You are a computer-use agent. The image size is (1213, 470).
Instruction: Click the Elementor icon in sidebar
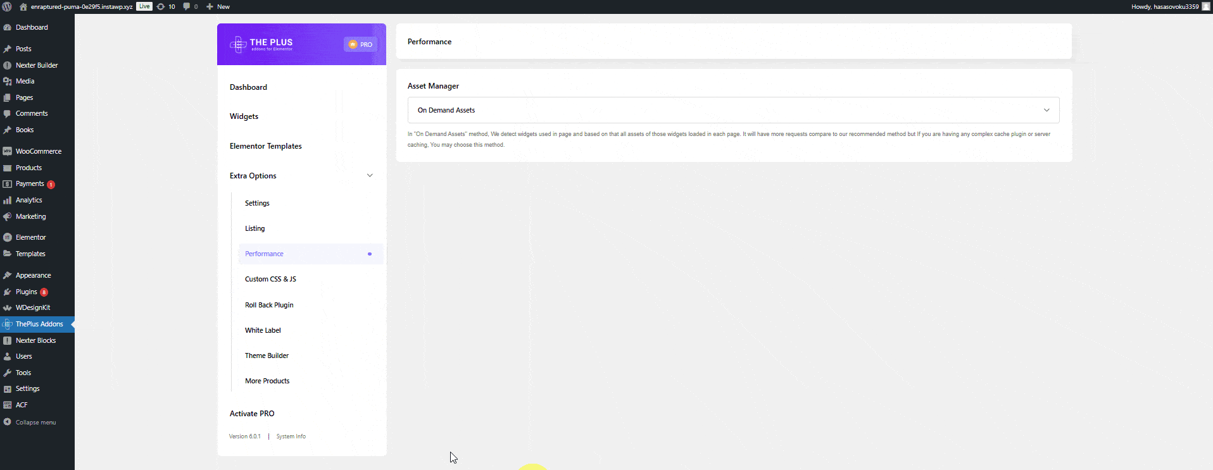(x=8, y=238)
